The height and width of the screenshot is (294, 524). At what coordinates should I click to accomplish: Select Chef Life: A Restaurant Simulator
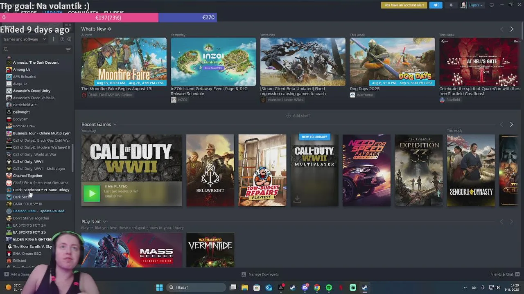[40, 183]
